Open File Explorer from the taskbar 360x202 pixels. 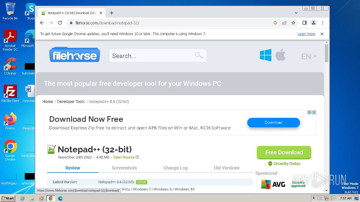tap(32, 198)
